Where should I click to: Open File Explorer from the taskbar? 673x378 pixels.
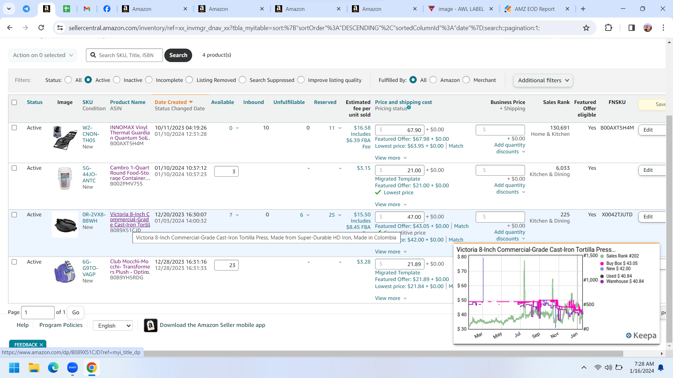[34, 367]
